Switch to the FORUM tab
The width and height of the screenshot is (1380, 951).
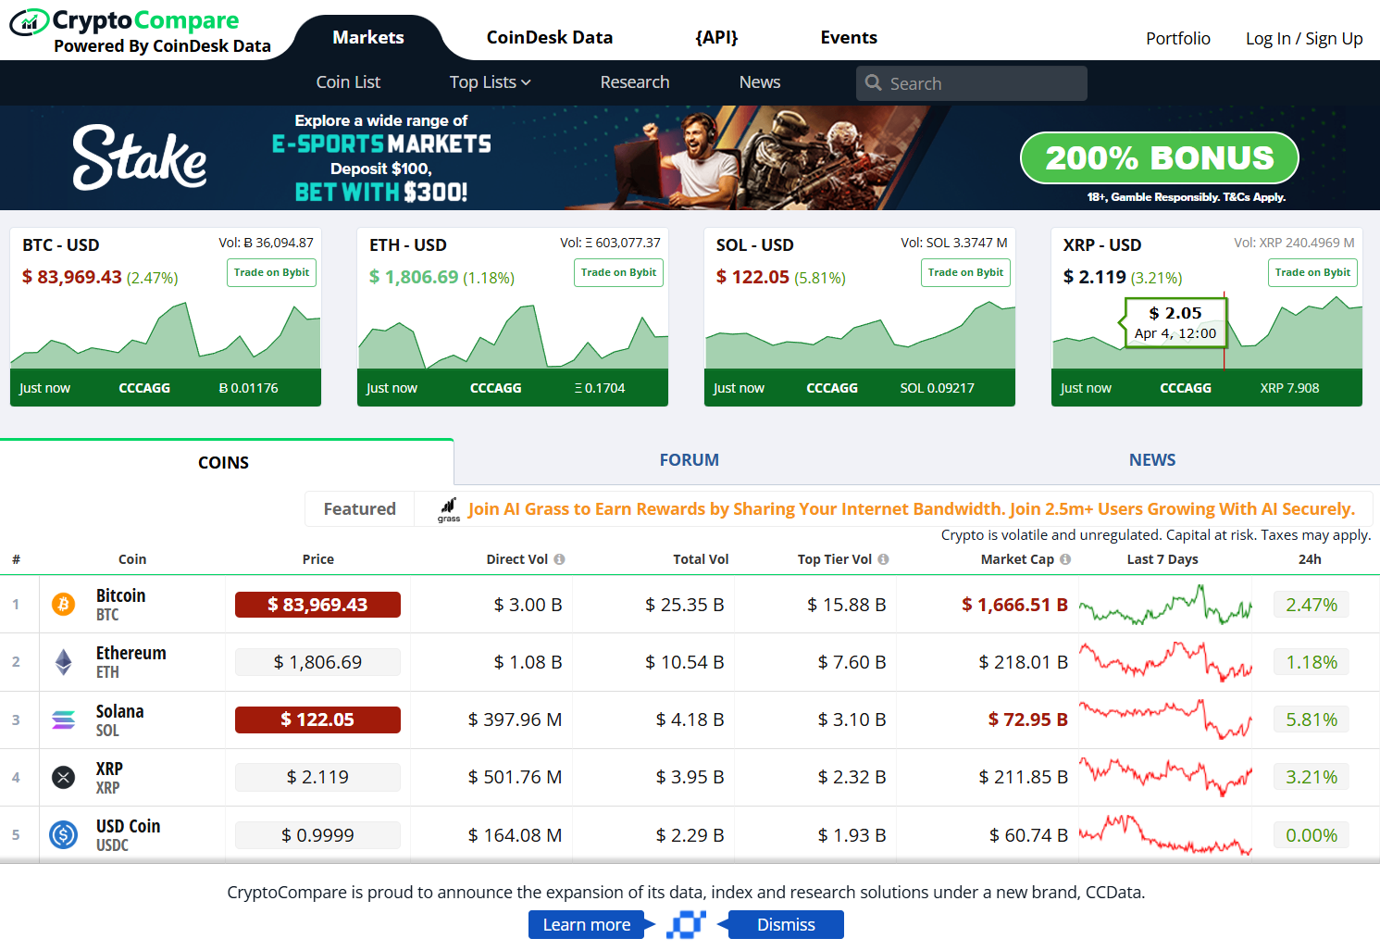pos(690,460)
